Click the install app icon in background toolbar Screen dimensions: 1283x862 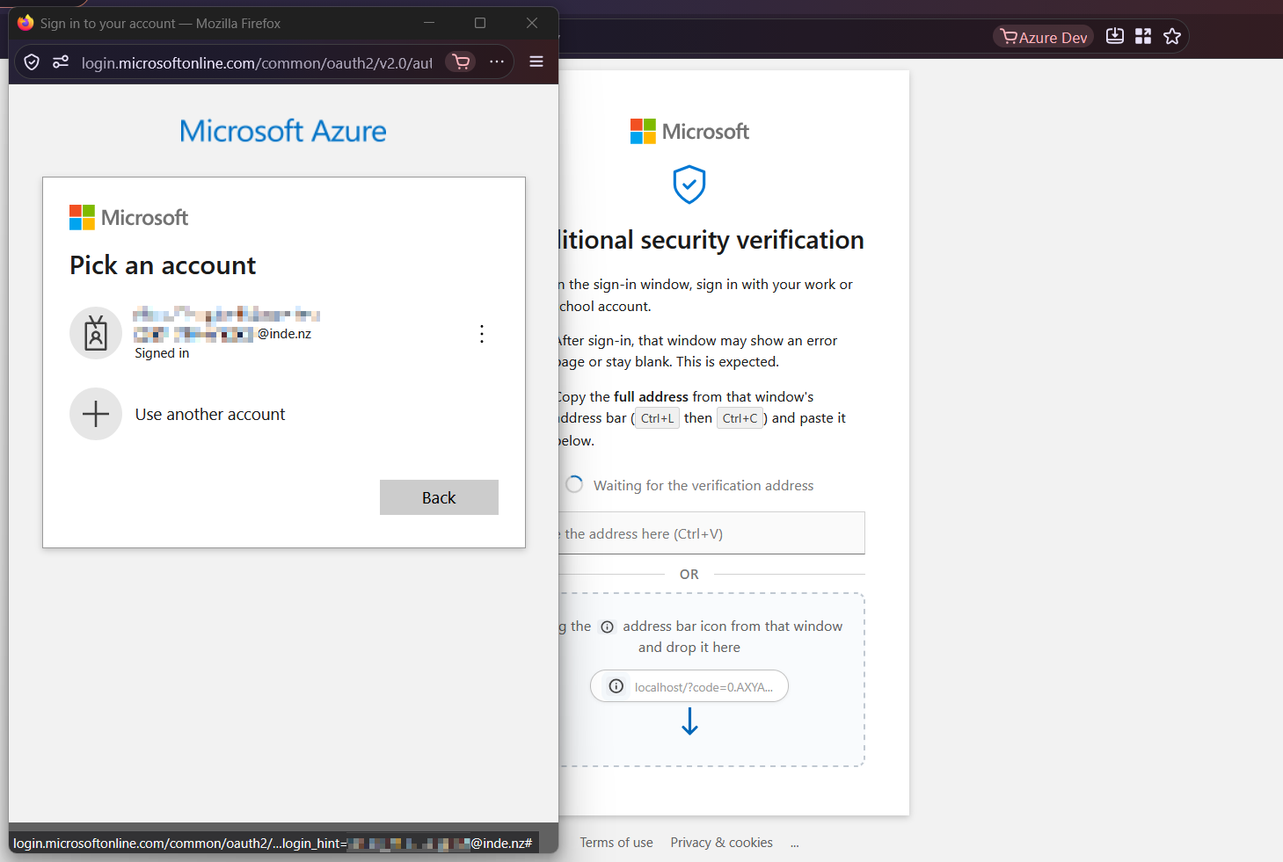[x=1115, y=36]
